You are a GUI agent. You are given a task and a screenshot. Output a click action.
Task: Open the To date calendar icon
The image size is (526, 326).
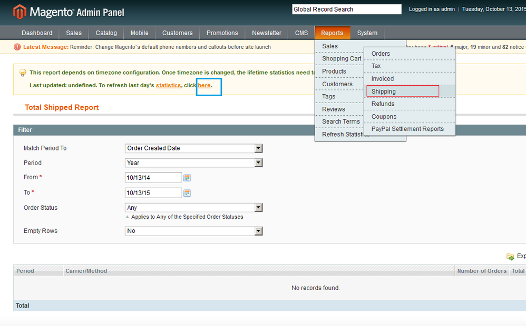187,193
